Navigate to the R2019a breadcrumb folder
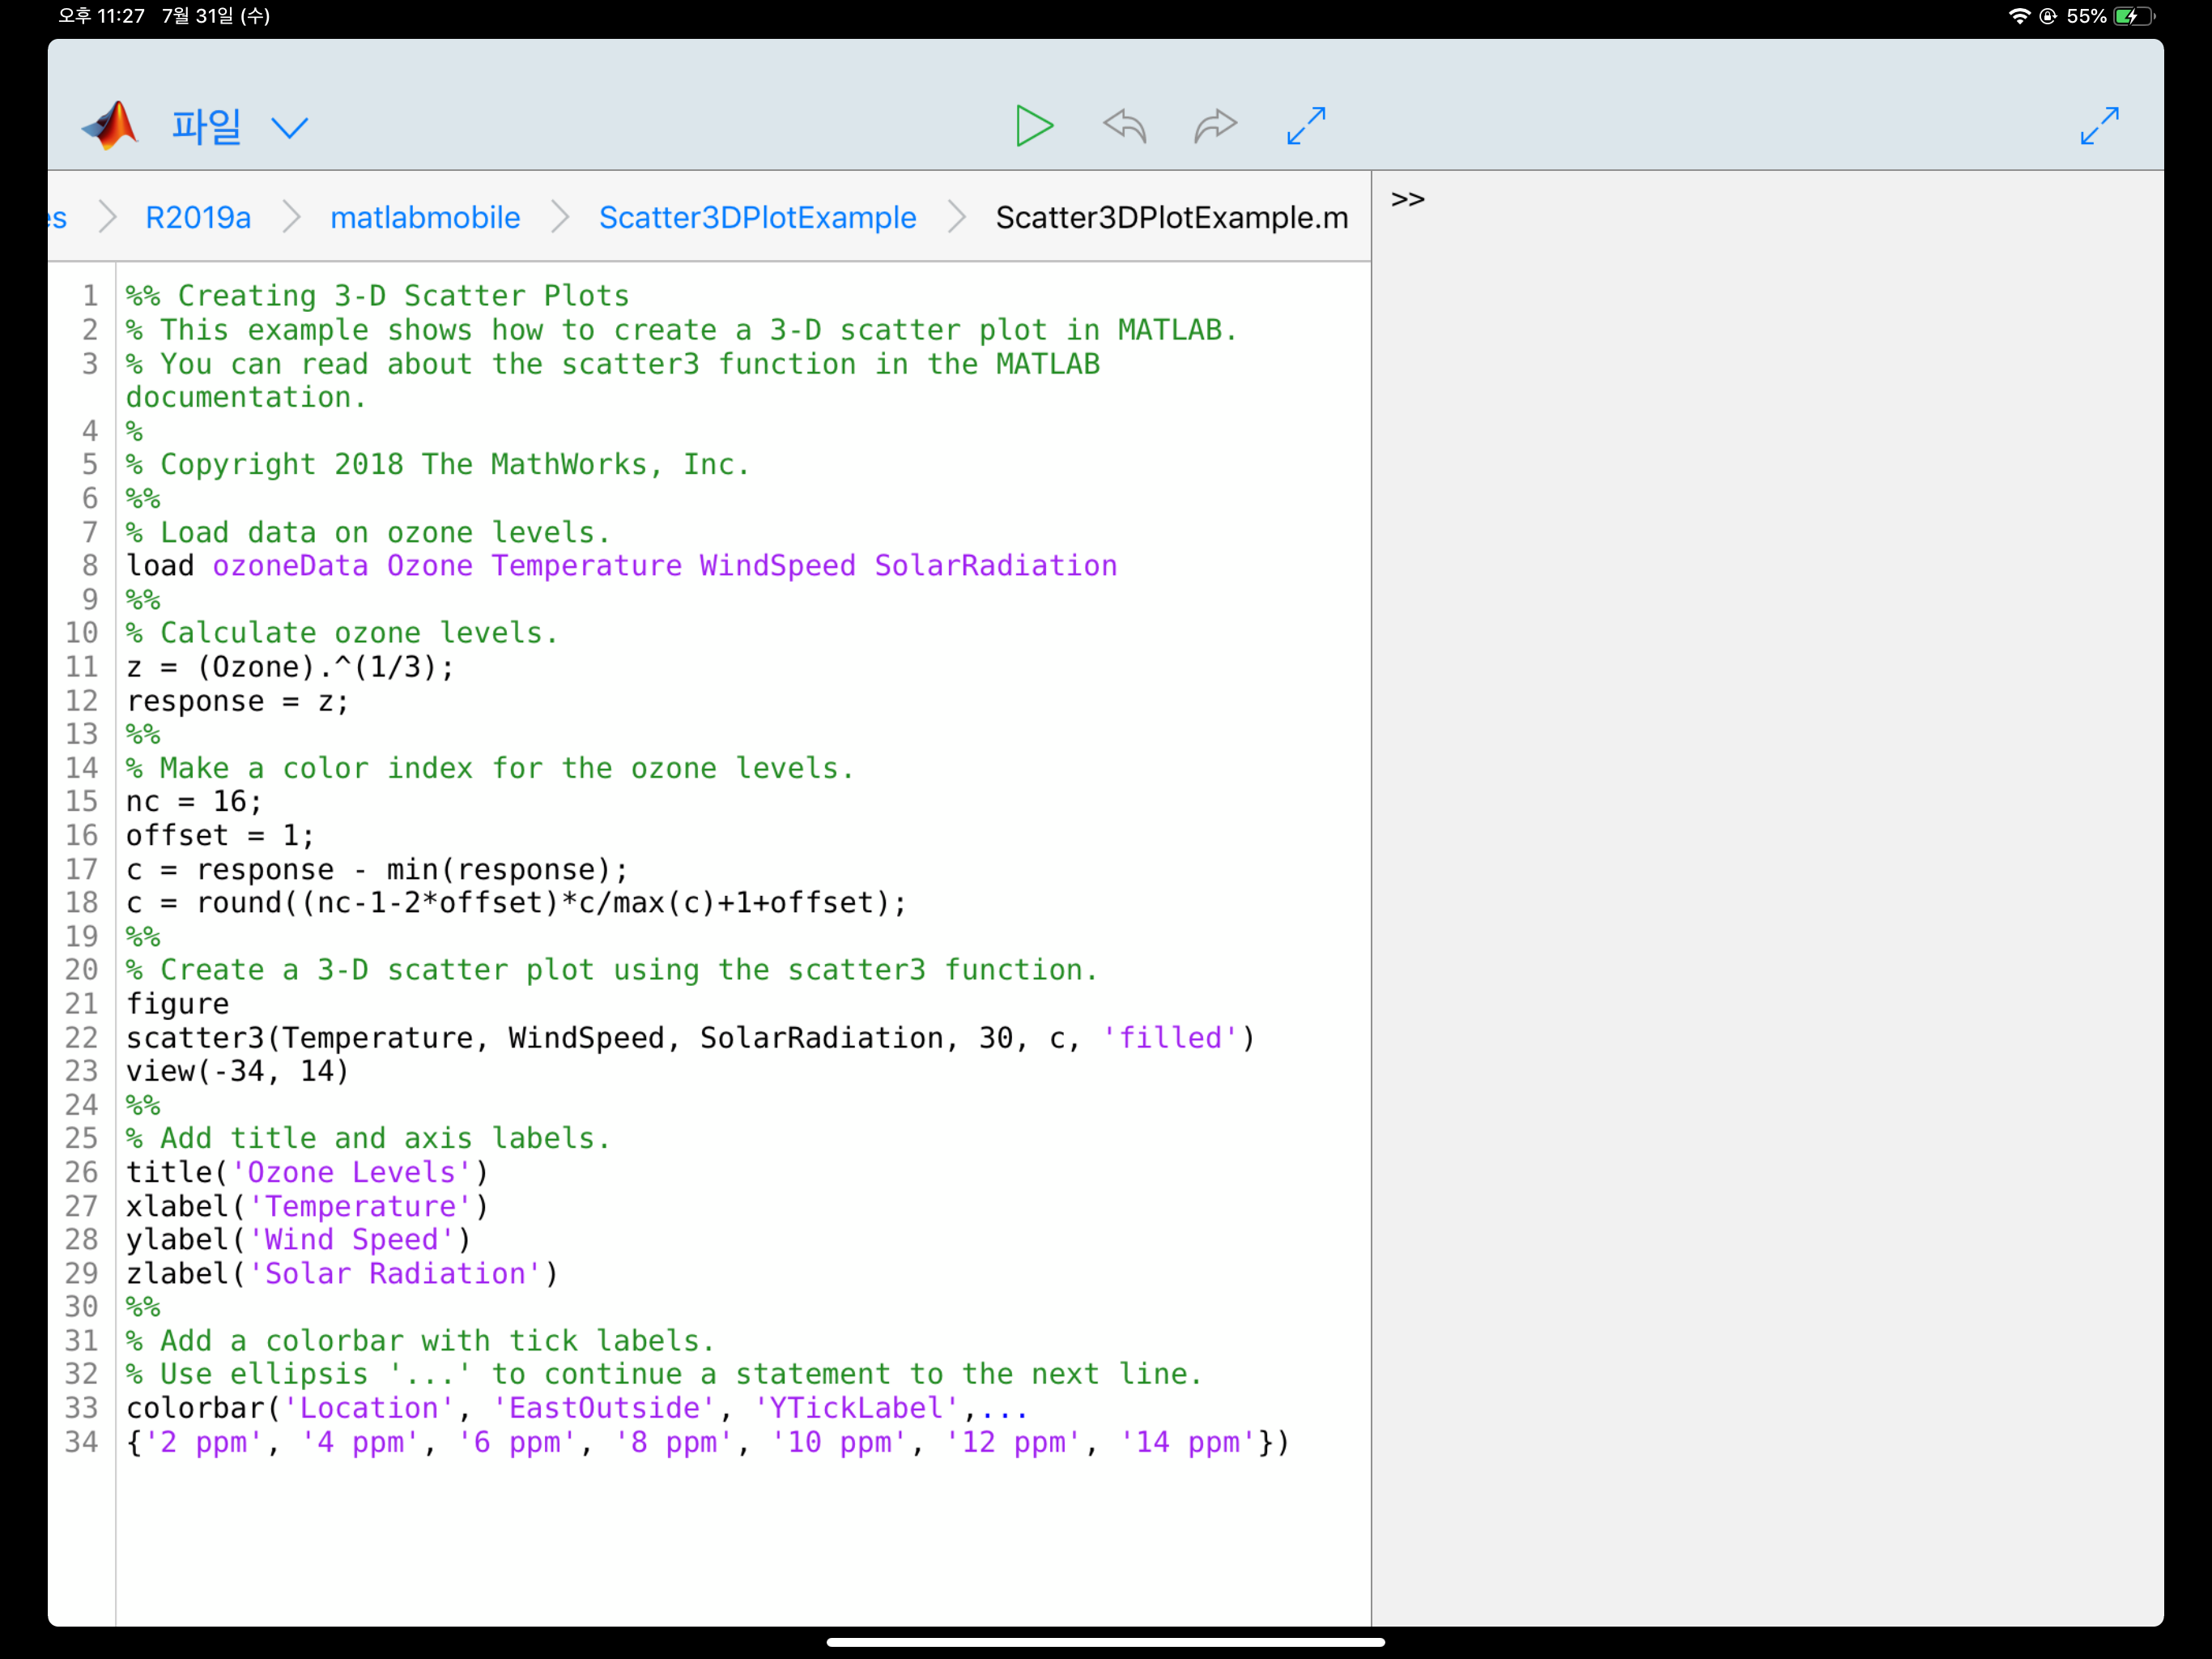This screenshot has width=2212, height=1659. (x=198, y=217)
